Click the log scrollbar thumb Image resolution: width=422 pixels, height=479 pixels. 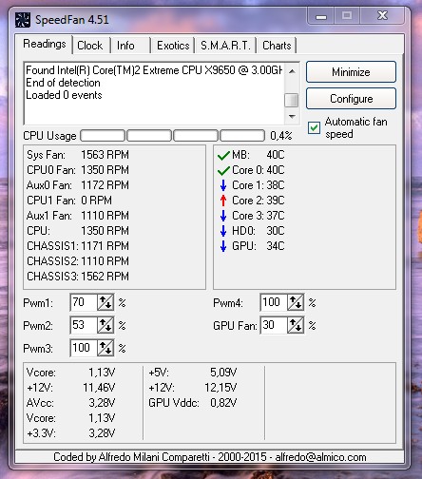[292, 100]
